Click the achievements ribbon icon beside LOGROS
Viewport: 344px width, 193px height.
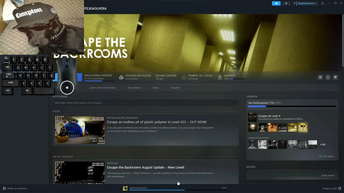coord(220,77)
